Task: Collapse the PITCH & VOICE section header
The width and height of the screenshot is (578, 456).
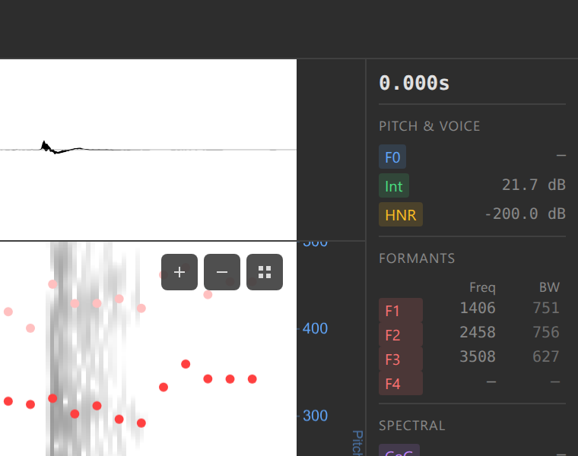Action: pos(429,126)
